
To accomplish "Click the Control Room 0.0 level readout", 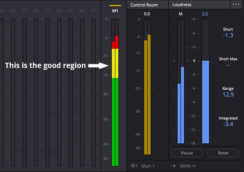I will tap(147, 14).
